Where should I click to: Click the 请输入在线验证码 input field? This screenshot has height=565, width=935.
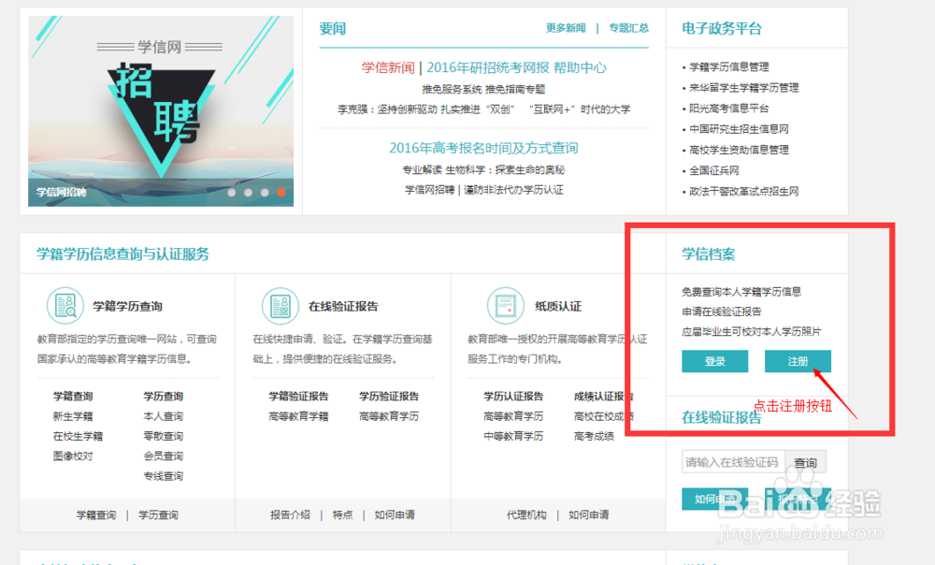pyautogui.click(x=733, y=461)
